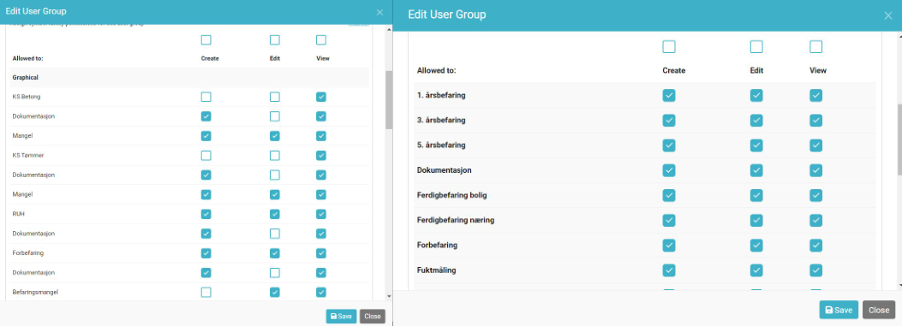Disable Edit for Ferdigbefaring næring
The height and width of the screenshot is (326, 902).
click(x=756, y=220)
